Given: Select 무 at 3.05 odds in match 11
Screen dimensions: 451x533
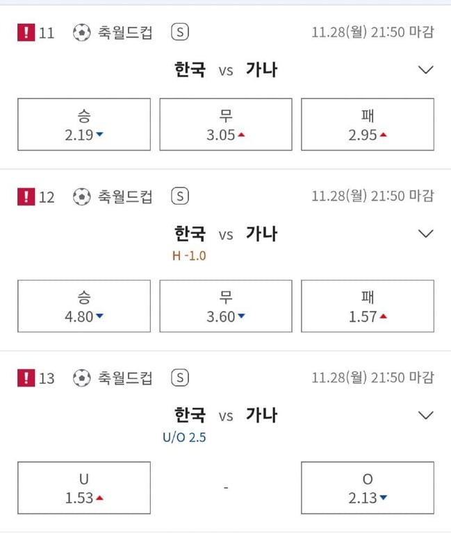Looking at the screenshot, I should pyautogui.click(x=226, y=125).
